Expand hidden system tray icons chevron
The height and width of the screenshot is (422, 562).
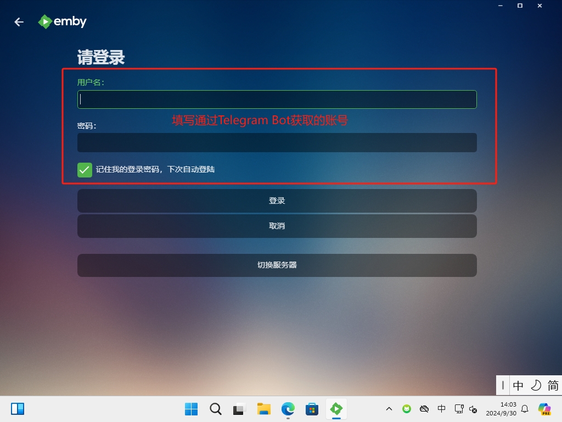click(x=389, y=409)
